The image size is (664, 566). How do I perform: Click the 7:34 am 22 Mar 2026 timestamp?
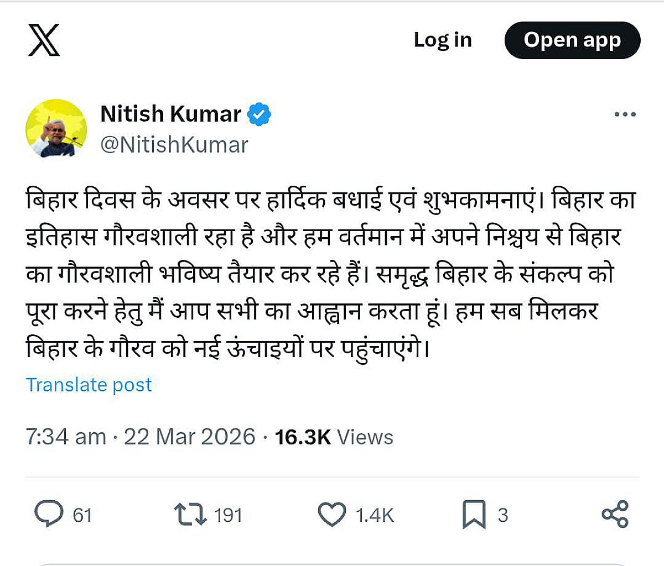(x=141, y=437)
